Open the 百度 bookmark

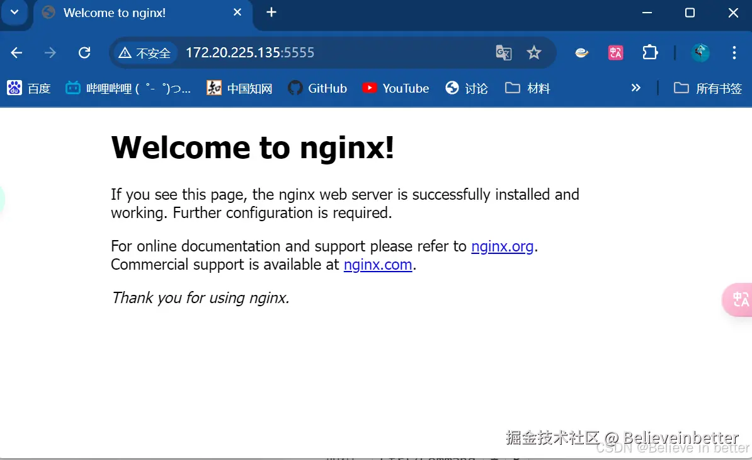(28, 88)
